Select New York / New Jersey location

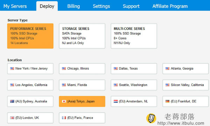30,69
